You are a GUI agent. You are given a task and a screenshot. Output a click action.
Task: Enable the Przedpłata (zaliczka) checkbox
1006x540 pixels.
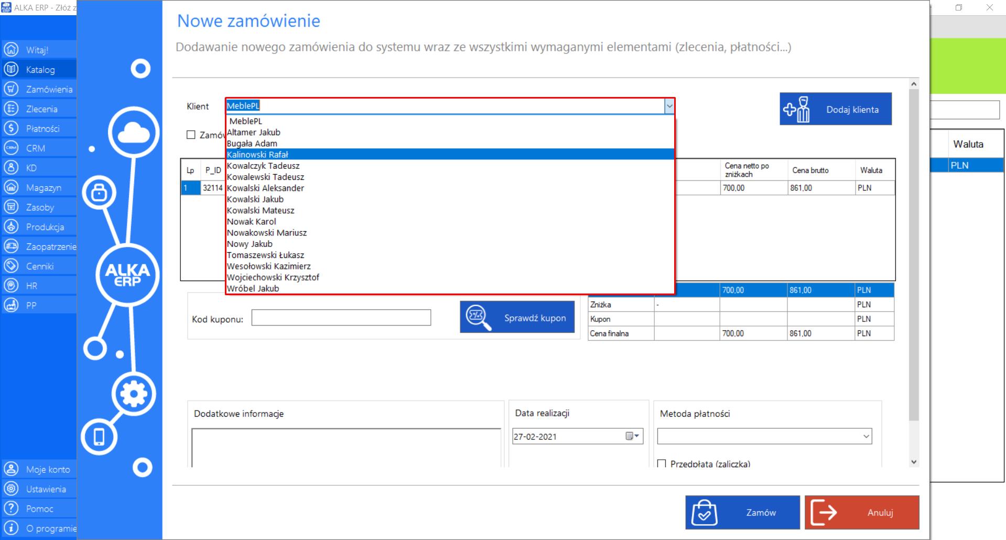tap(662, 464)
